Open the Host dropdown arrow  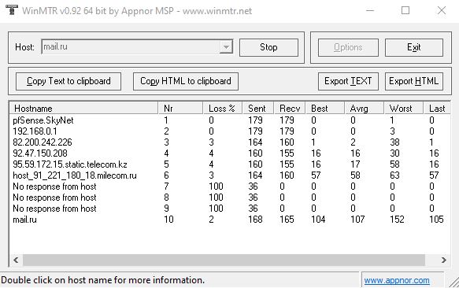coord(226,47)
